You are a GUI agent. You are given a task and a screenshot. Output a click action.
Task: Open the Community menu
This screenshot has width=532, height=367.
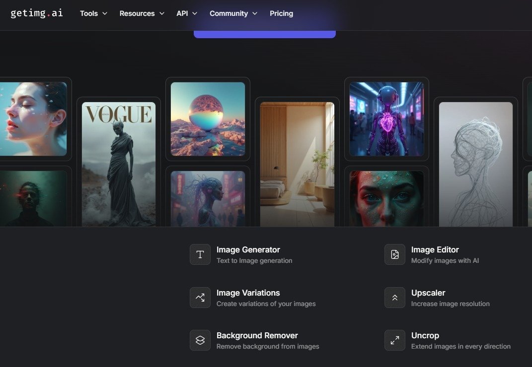233,13
